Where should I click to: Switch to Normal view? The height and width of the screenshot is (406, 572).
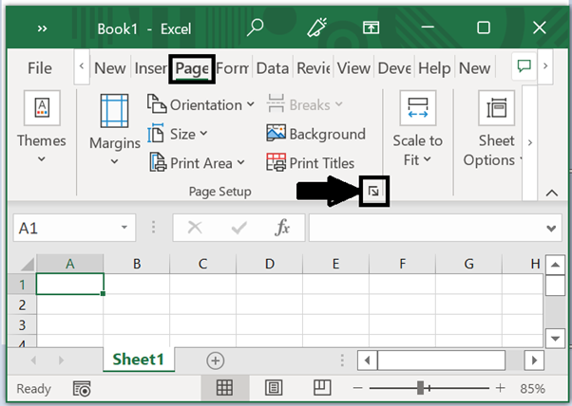click(225, 388)
